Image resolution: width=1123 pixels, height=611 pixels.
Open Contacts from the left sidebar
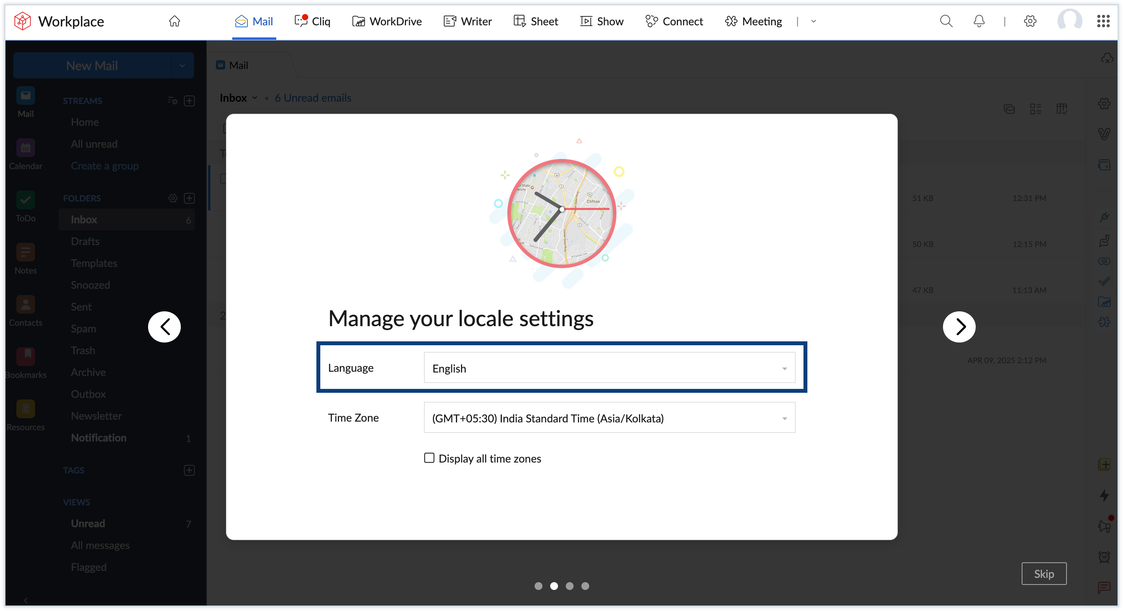click(26, 310)
